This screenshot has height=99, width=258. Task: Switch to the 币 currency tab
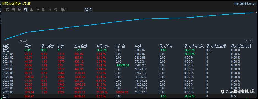click(x=44, y=10)
